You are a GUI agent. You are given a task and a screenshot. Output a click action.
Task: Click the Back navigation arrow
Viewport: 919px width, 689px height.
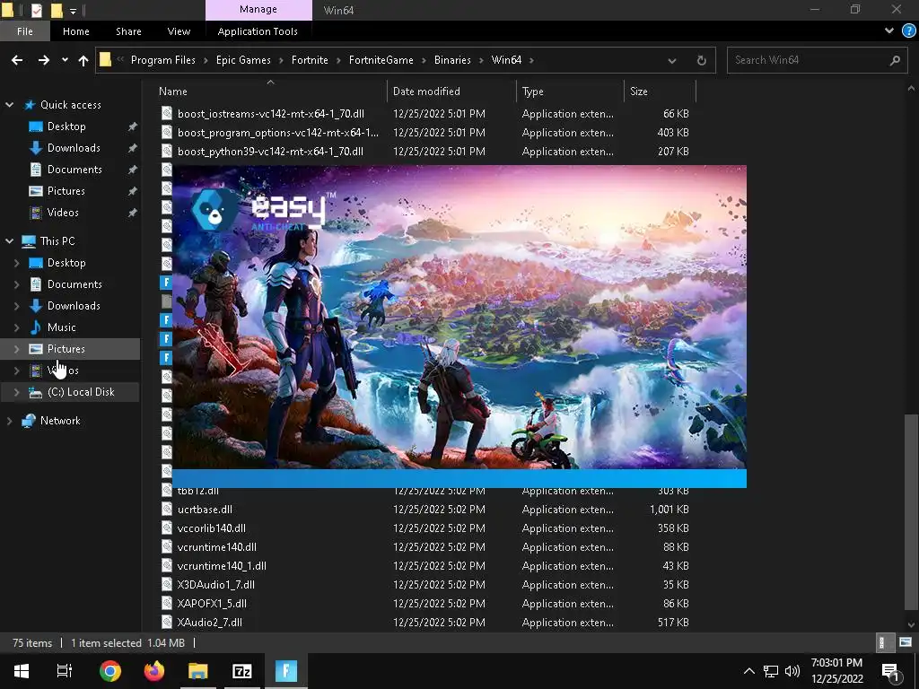coord(17,60)
